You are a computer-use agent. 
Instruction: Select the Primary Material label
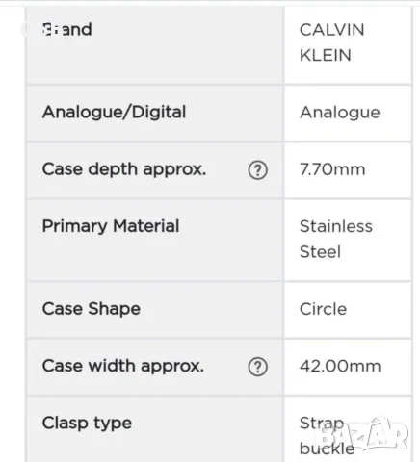click(x=111, y=226)
